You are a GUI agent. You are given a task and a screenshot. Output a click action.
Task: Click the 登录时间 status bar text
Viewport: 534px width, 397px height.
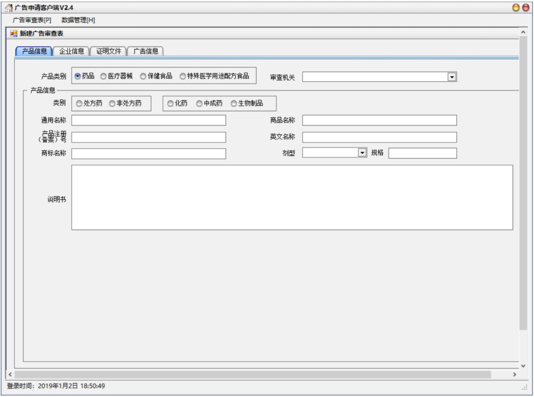56,386
